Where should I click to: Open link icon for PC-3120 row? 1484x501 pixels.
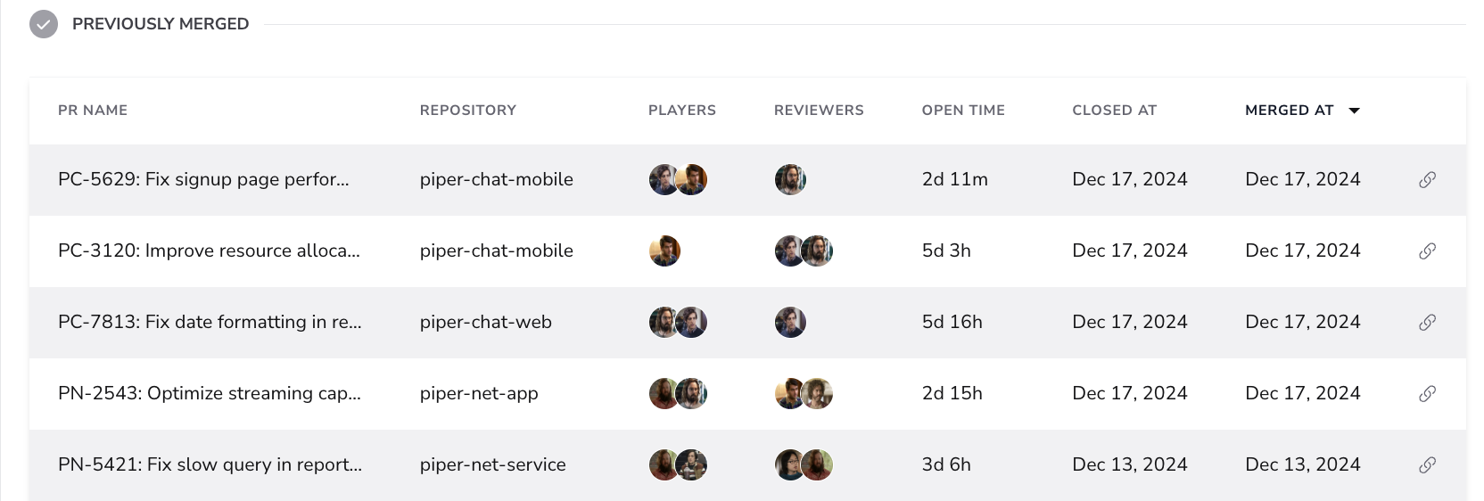pyautogui.click(x=1427, y=251)
